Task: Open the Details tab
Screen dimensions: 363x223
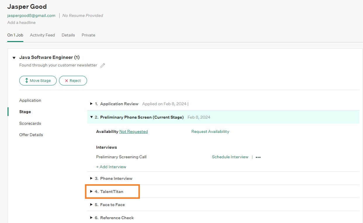Action: pos(68,35)
